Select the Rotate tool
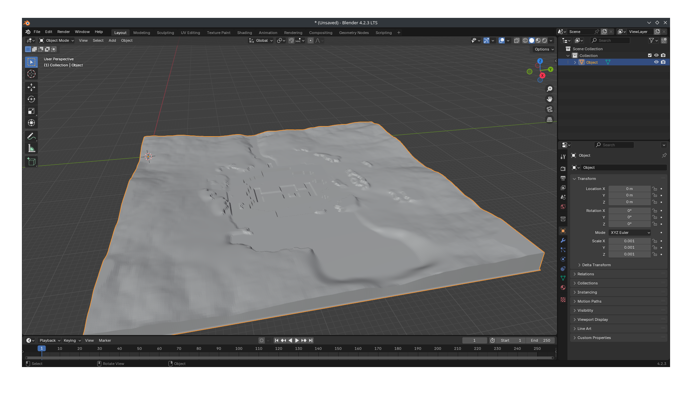Screen dimensions: 692x393 (x=31, y=99)
